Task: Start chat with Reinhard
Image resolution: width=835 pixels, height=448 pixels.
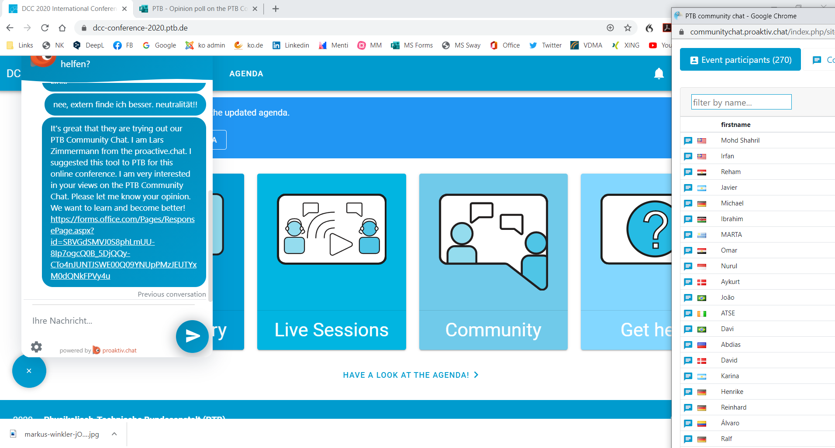Action: point(688,407)
